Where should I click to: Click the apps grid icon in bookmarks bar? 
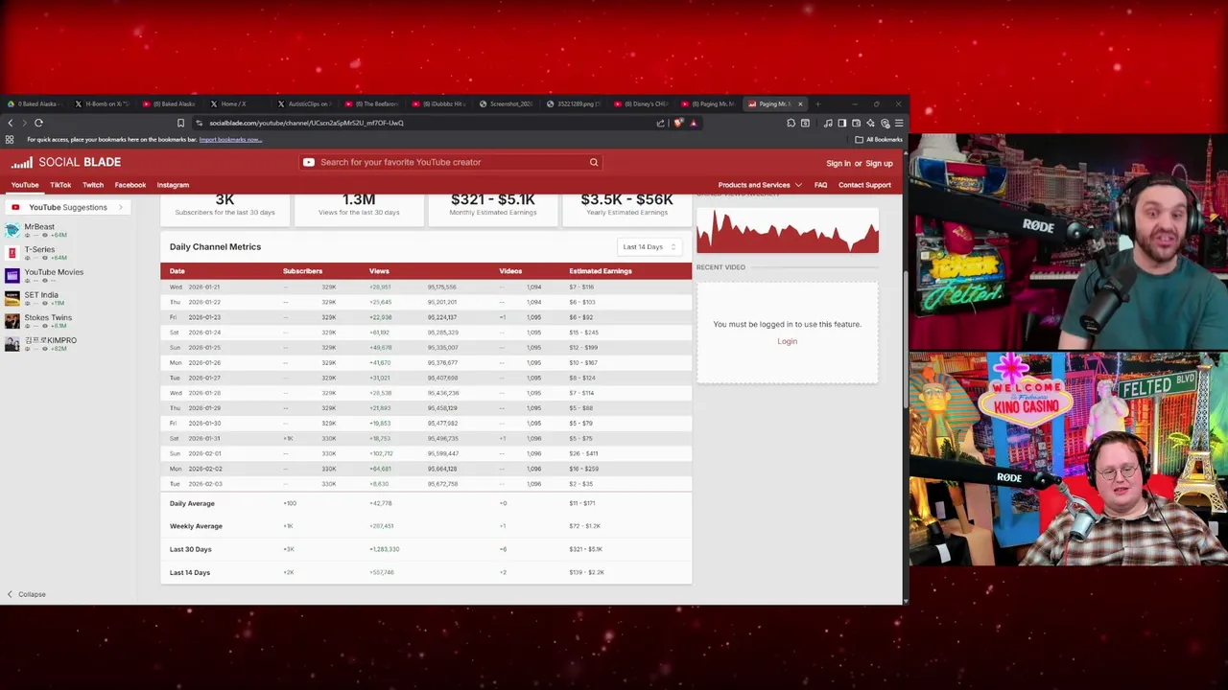coord(10,139)
